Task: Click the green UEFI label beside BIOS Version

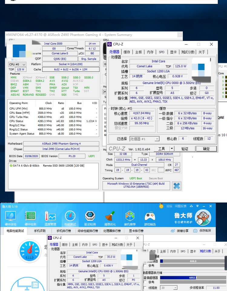Action: click(x=91, y=156)
